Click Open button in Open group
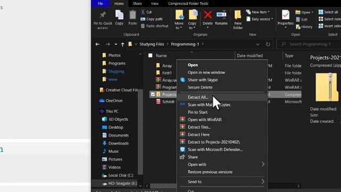 (x=304, y=12)
